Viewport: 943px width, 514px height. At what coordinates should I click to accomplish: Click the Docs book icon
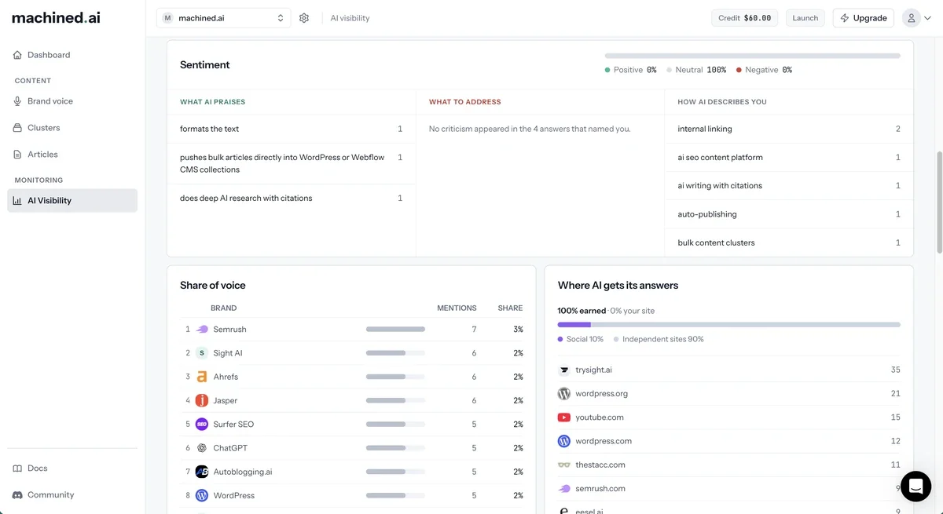(x=17, y=468)
